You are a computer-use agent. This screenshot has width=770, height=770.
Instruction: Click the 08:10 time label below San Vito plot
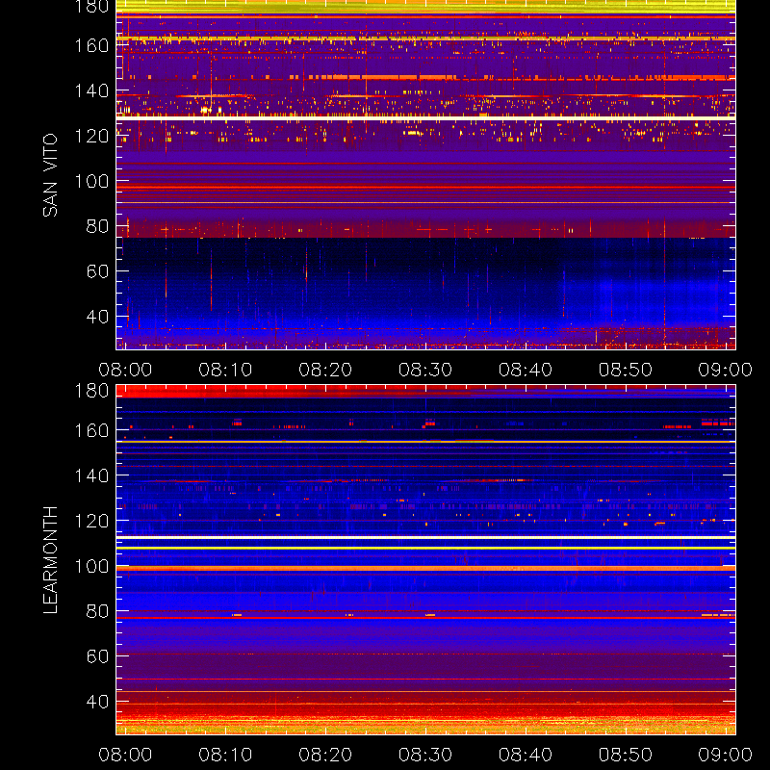(225, 370)
